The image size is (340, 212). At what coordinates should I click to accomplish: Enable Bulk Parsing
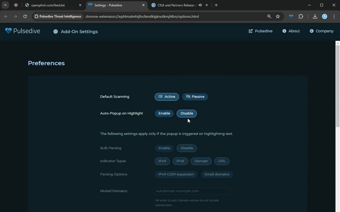164,148
